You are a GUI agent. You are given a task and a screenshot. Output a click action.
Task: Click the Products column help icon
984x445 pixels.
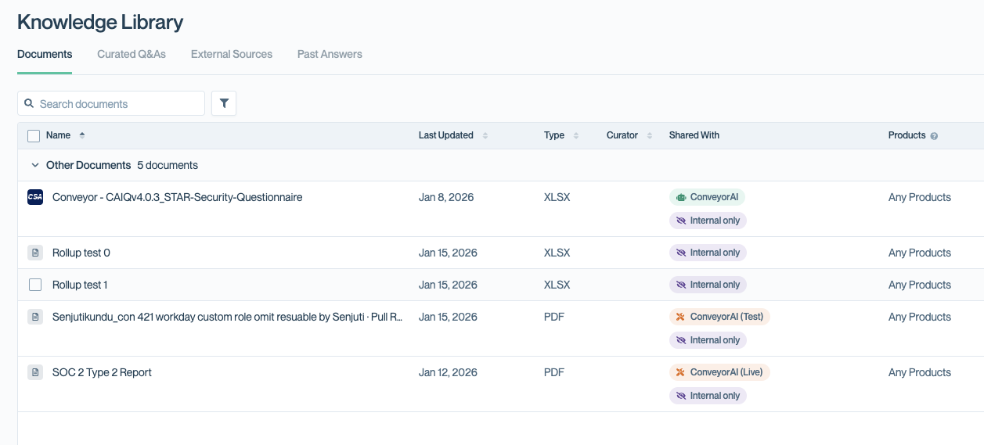(x=934, y=136)
